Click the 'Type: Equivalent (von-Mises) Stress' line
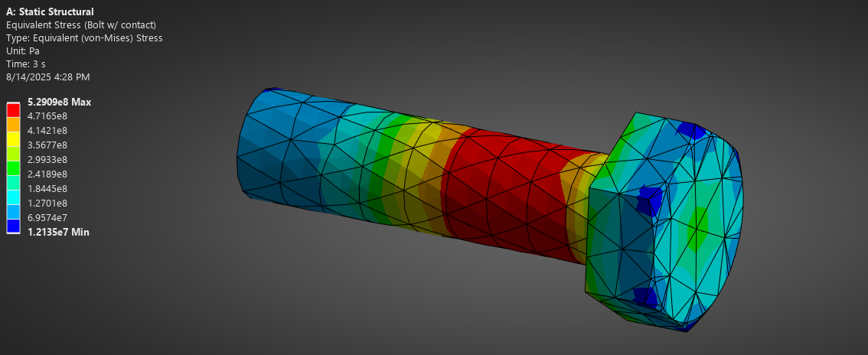Viewport: 868px width, 355px height. (x=84, y=38)
